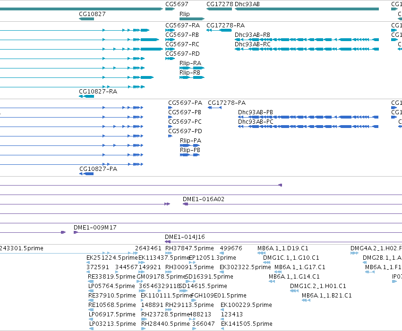402x331 pixels.
Task: Select EST FGH109E01.5prime
Action: click(x=219, y=296)
